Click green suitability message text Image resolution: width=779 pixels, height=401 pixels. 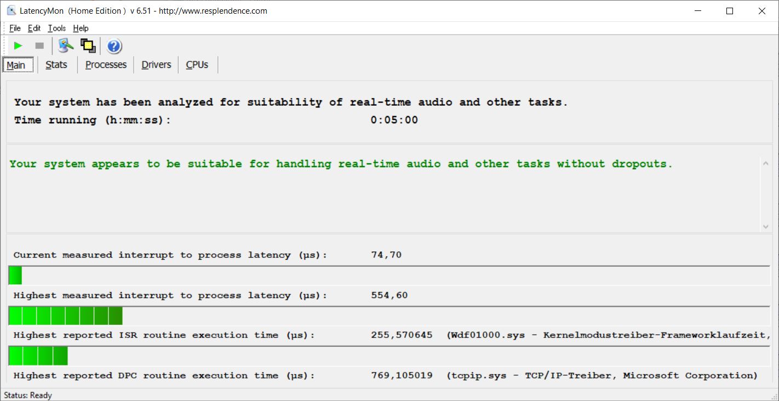point(341,164)
